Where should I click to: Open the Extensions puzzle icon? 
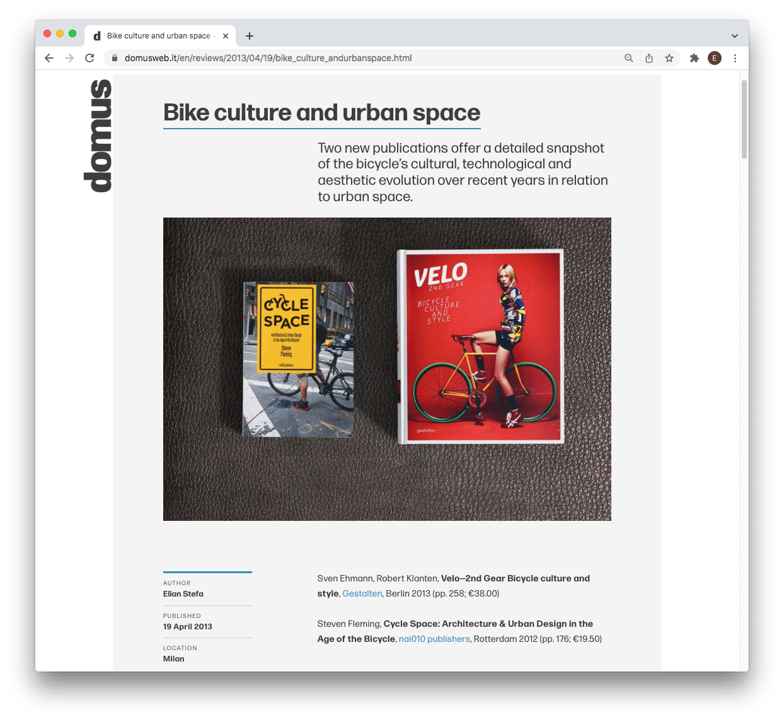[694, 58]
